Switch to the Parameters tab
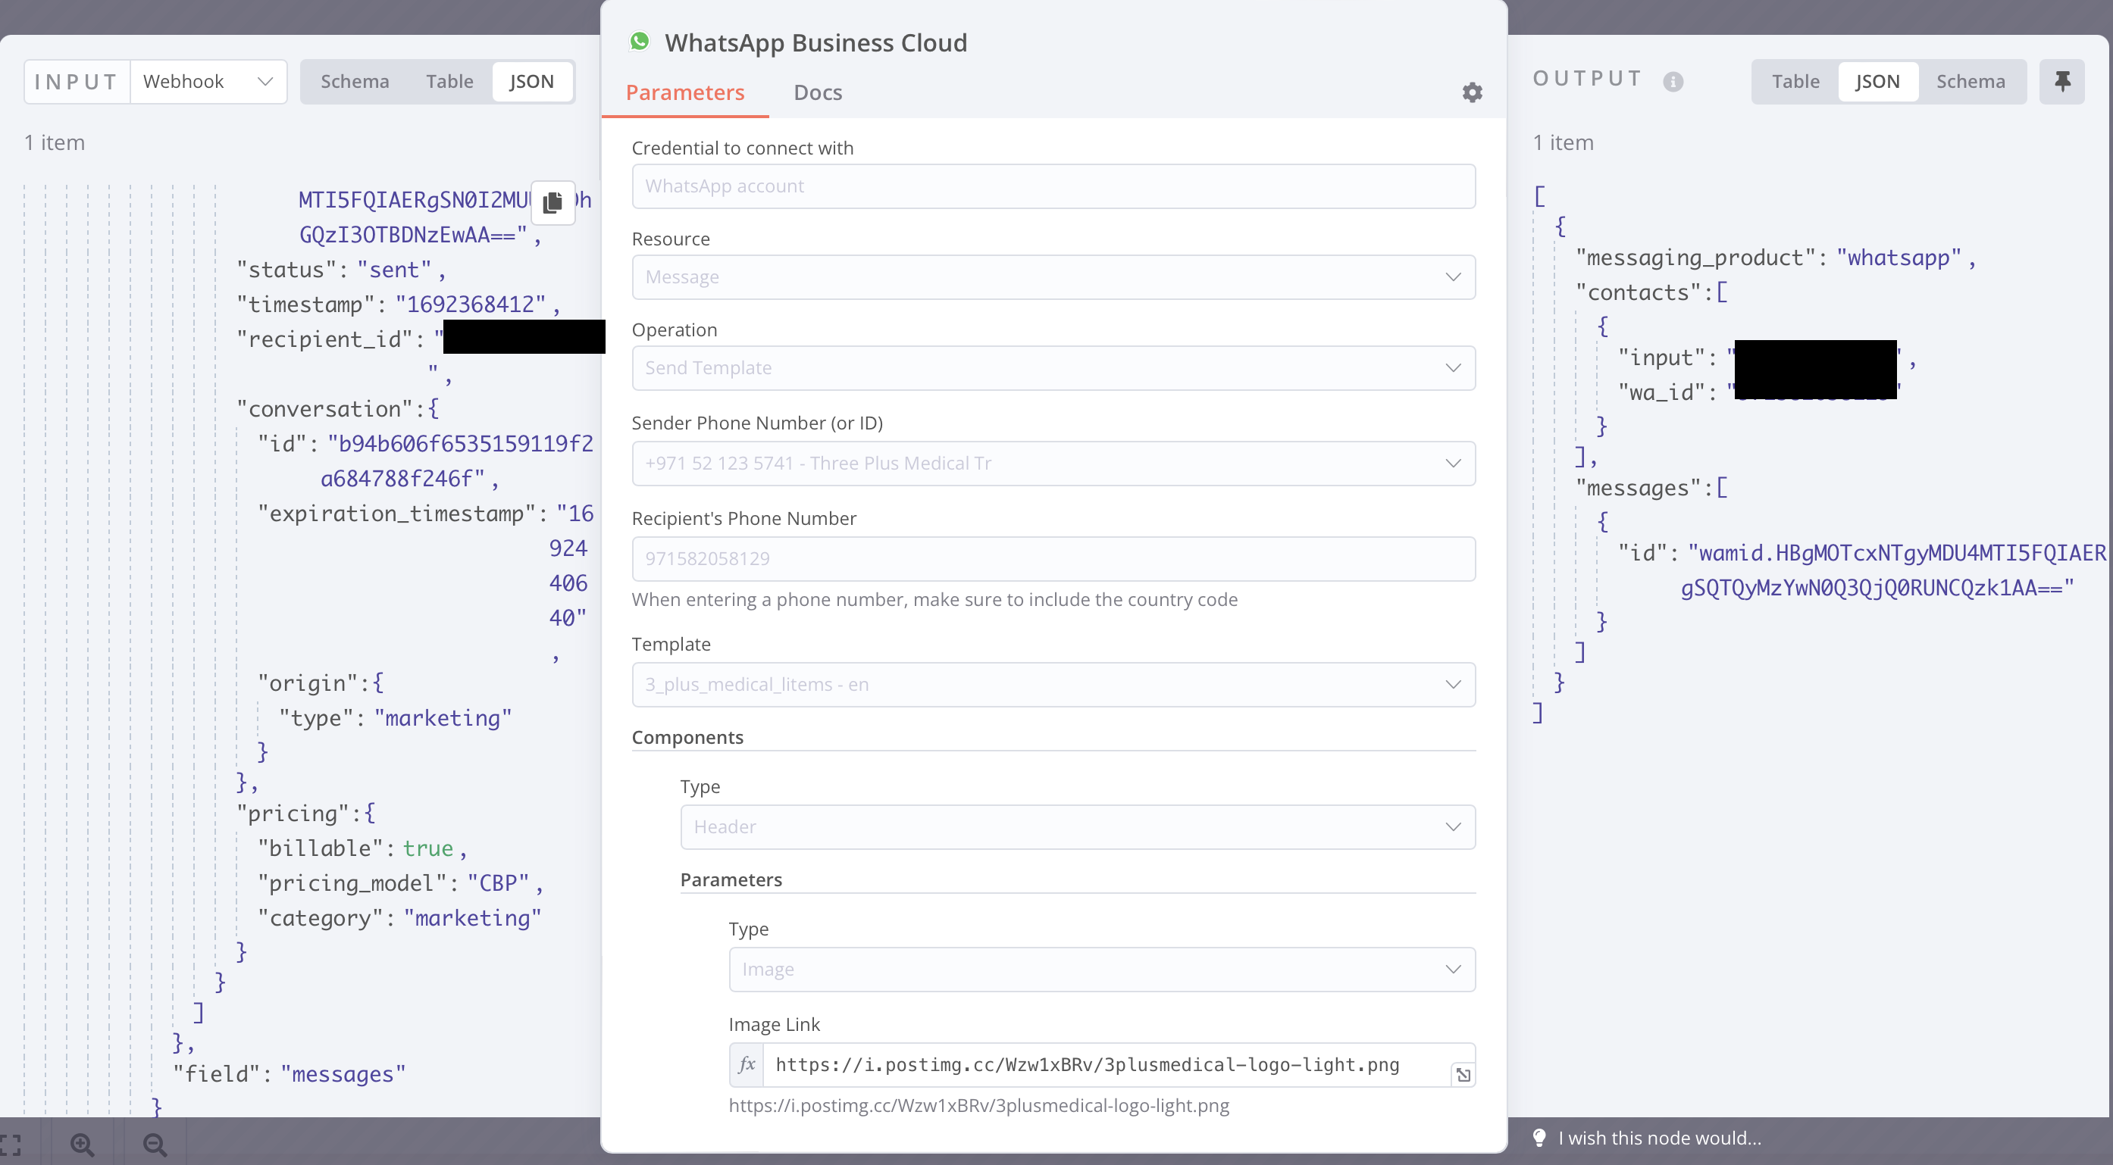This screenshot has height=1165, width=2113. click(685, 92)
